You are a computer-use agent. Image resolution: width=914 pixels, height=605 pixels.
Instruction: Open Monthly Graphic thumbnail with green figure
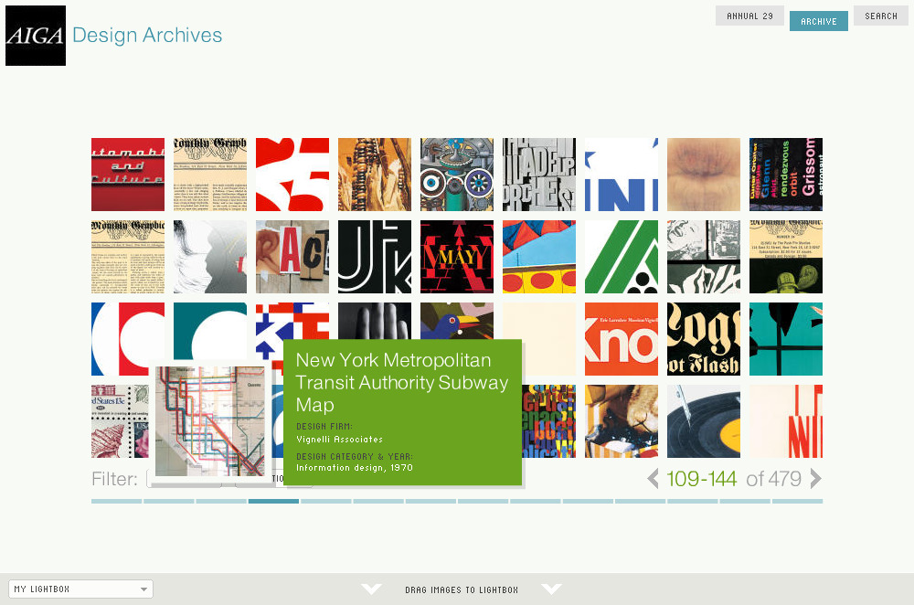786,257
